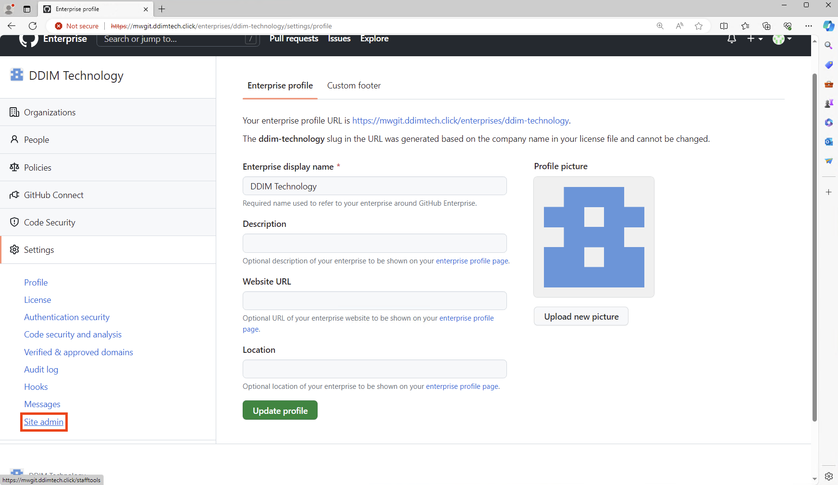Screen dimensions: 838x485
Task: Open Browser essentials heart icon
Action: point(788,26)
